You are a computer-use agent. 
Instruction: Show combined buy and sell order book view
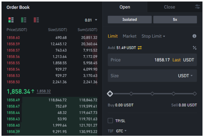pos(11,20)
